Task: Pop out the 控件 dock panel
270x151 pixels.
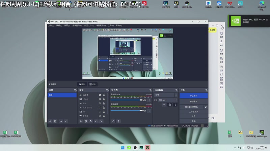Action: tap(207, 90)
